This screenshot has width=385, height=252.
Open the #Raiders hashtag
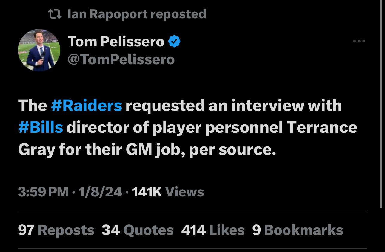(x=87, y=106)
